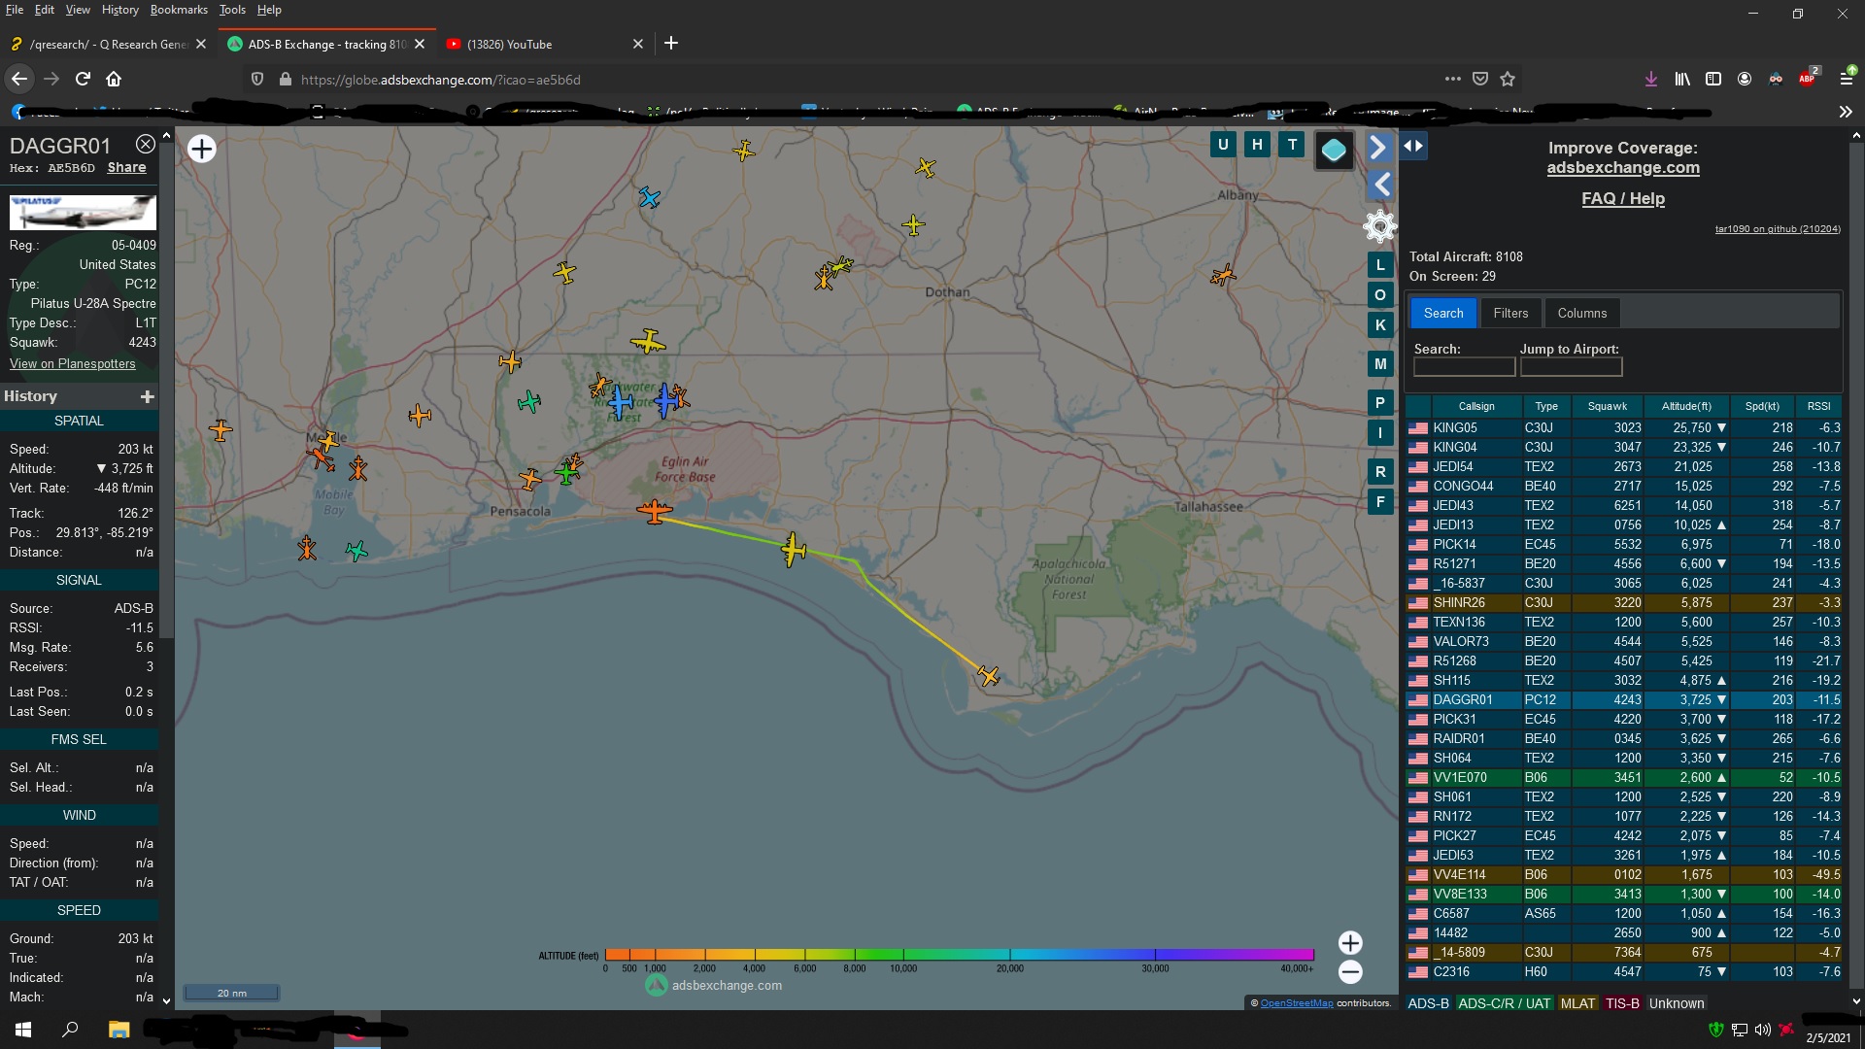Select the RAIDR01 aircraft row

pos(1623,738)
